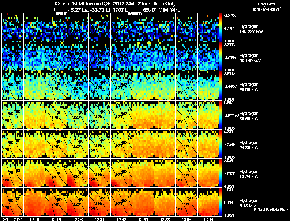Click the 12:34 time axis label
This screenshot has width=290, height=221.
(100, 219)
